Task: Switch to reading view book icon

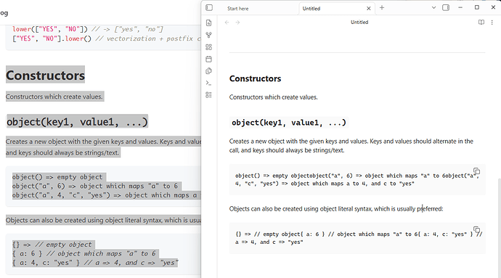Action: (481, 23)
